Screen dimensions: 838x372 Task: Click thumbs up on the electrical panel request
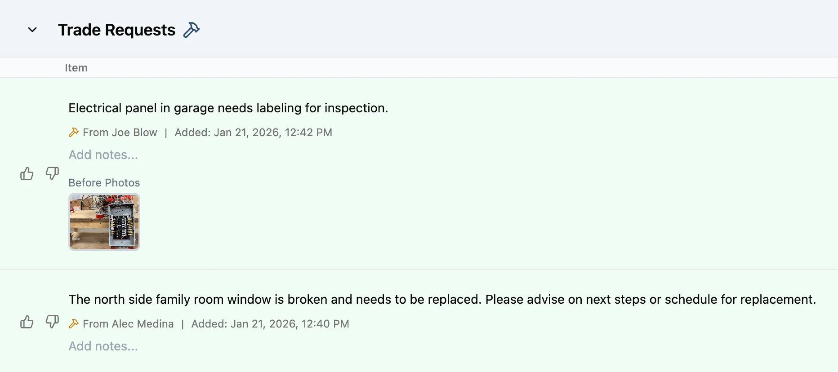[x=27, y=174]
